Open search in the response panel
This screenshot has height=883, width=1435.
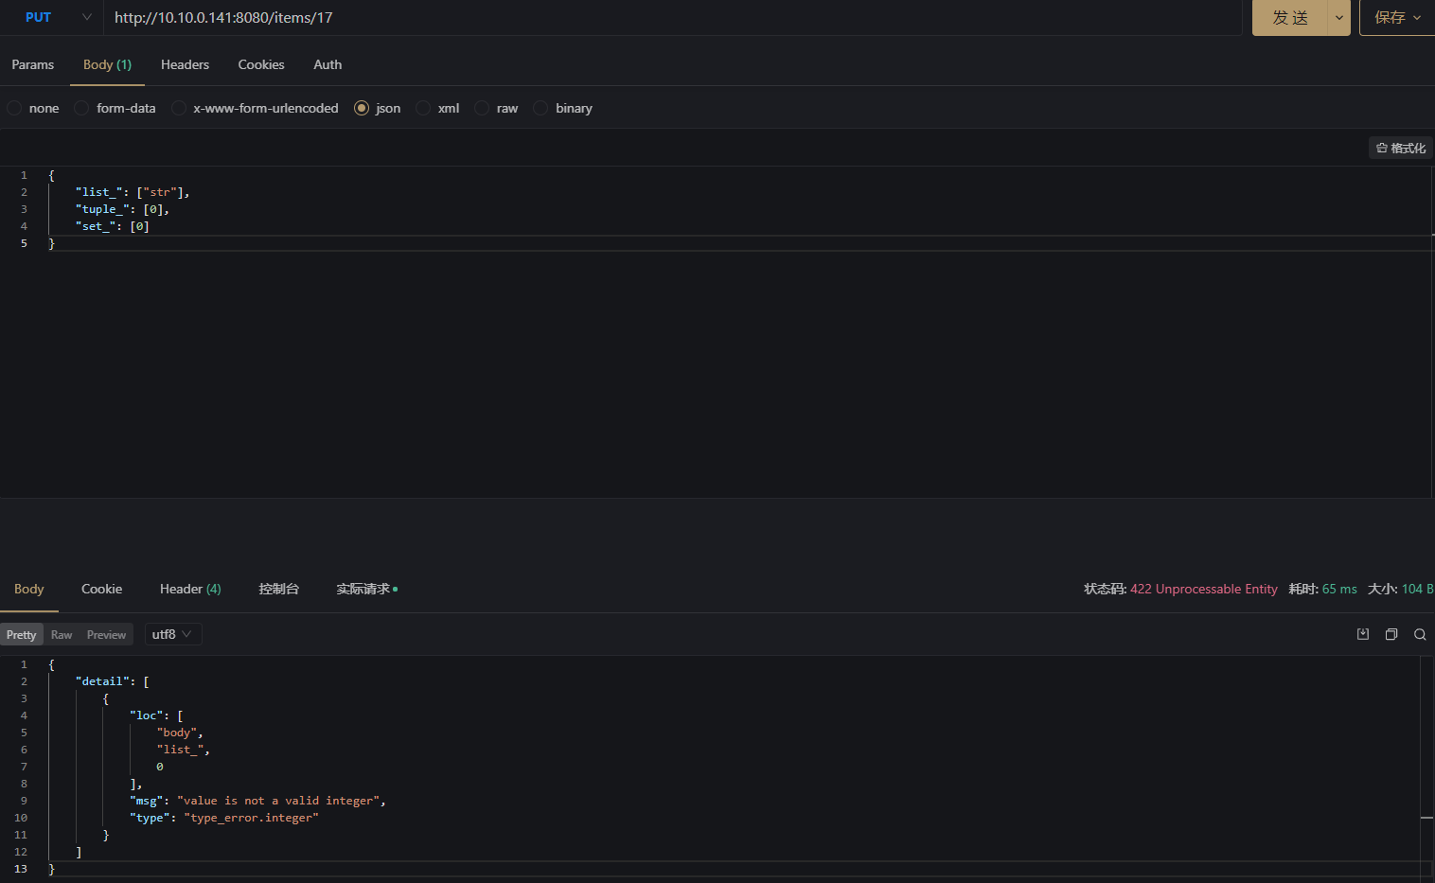(x=1420, y=634)
